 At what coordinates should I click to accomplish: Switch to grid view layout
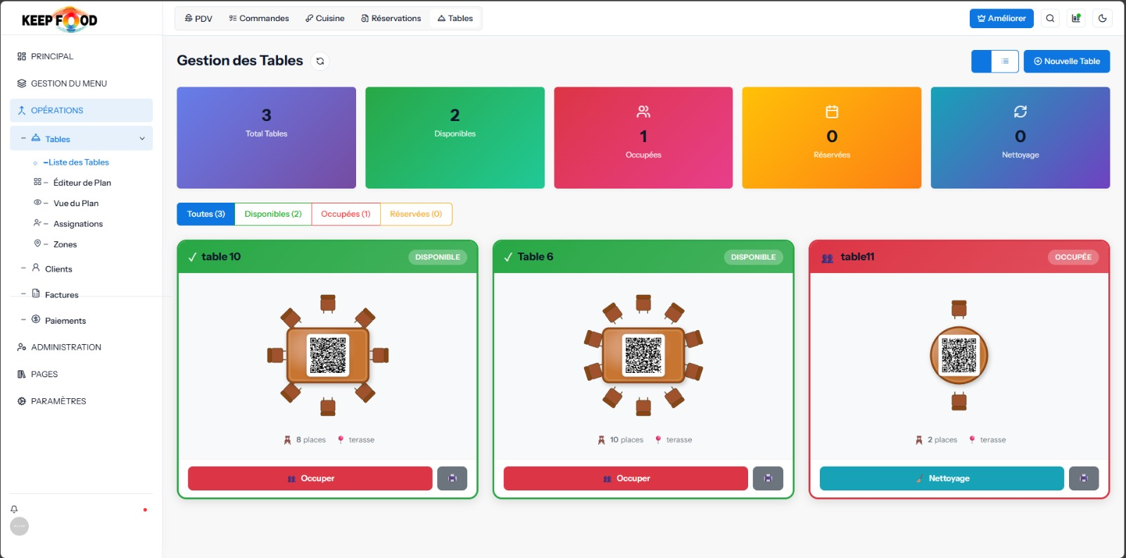click(x=982, y=61)
